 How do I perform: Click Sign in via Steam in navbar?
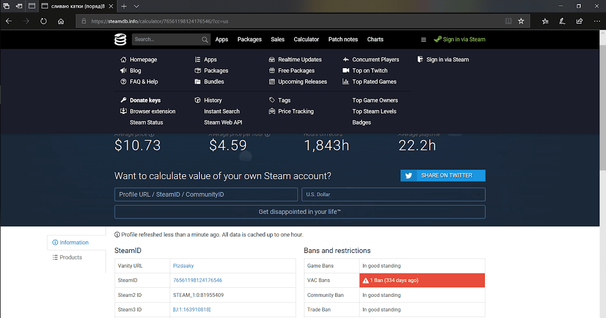(x=460, y=39)
